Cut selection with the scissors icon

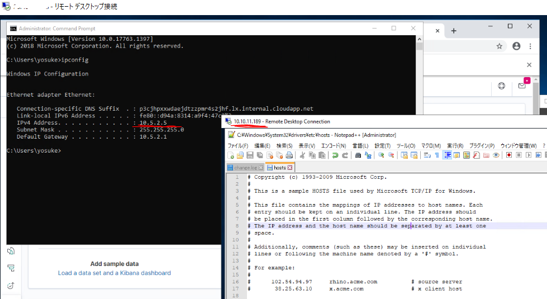[x=302, y=155]
